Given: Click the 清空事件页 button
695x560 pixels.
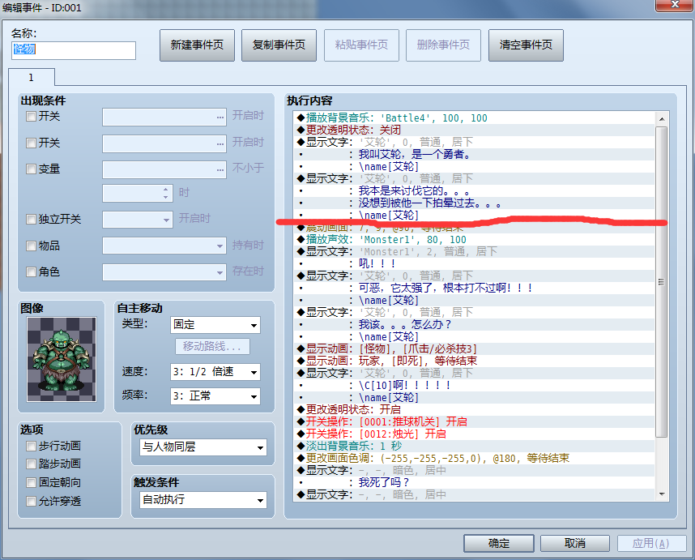Looking at the screenshot, I should tap(526, 45).
